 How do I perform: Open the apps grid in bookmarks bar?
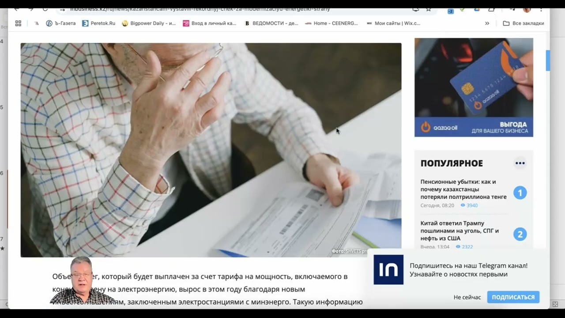(x=18, y=23)
